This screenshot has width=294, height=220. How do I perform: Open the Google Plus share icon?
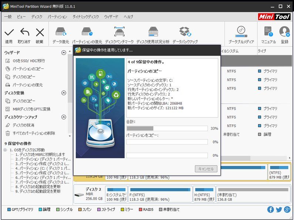click(x=287, y=210)
